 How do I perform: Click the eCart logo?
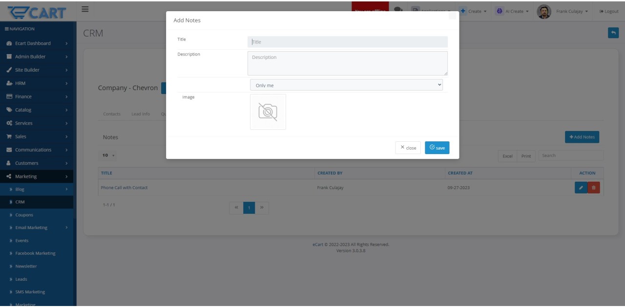coord(38,12)
